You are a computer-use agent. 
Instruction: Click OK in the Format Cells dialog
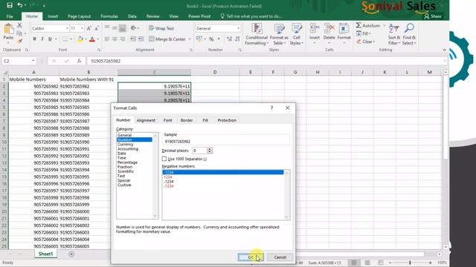coord(251,257)
